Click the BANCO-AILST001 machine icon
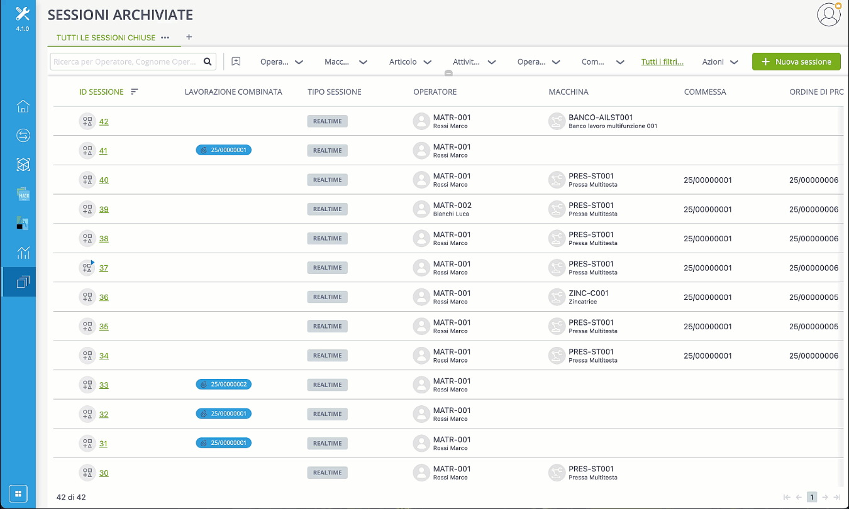Screen dimensions: 849x509 pyautogui.click(x=557, y=121)
